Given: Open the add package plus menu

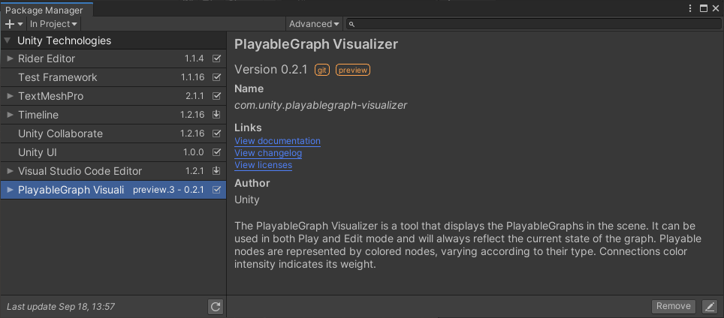Looking at the screenshot, I should coord(14,24).
